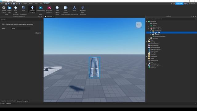Click the Part name input field

(21, 28)
